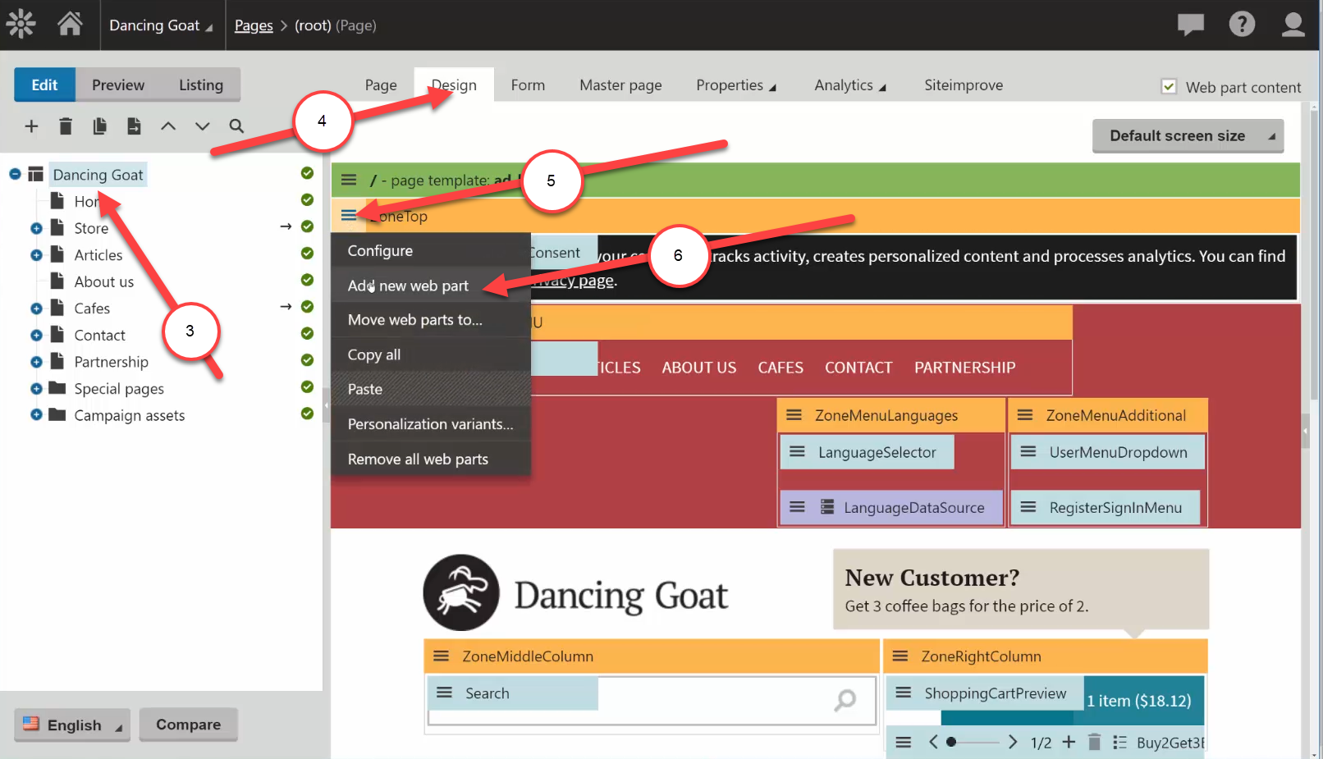
Task: Click the search magnifier in the tree toolbar
Action: click(x=236, y=126)
